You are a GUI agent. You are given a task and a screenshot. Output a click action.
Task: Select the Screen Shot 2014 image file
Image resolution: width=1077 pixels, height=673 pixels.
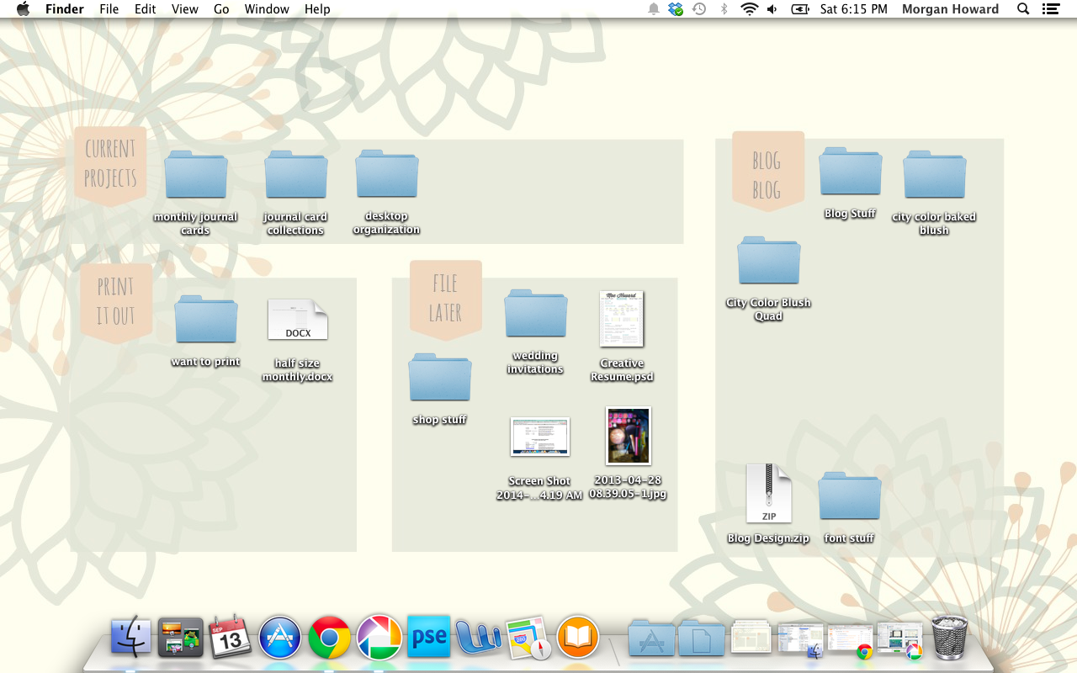pos(540,437)
